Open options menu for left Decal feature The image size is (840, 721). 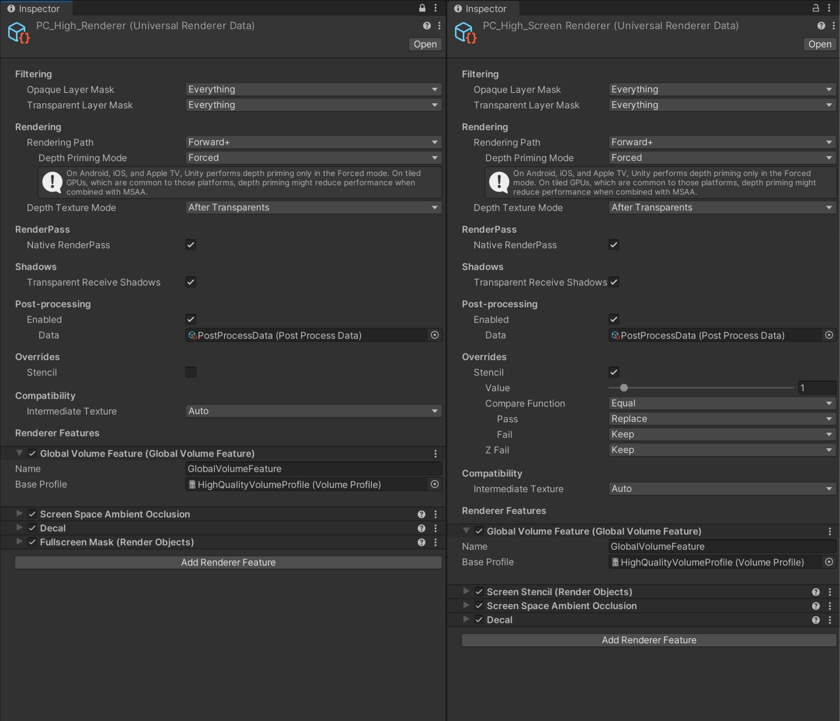[435, 528]
